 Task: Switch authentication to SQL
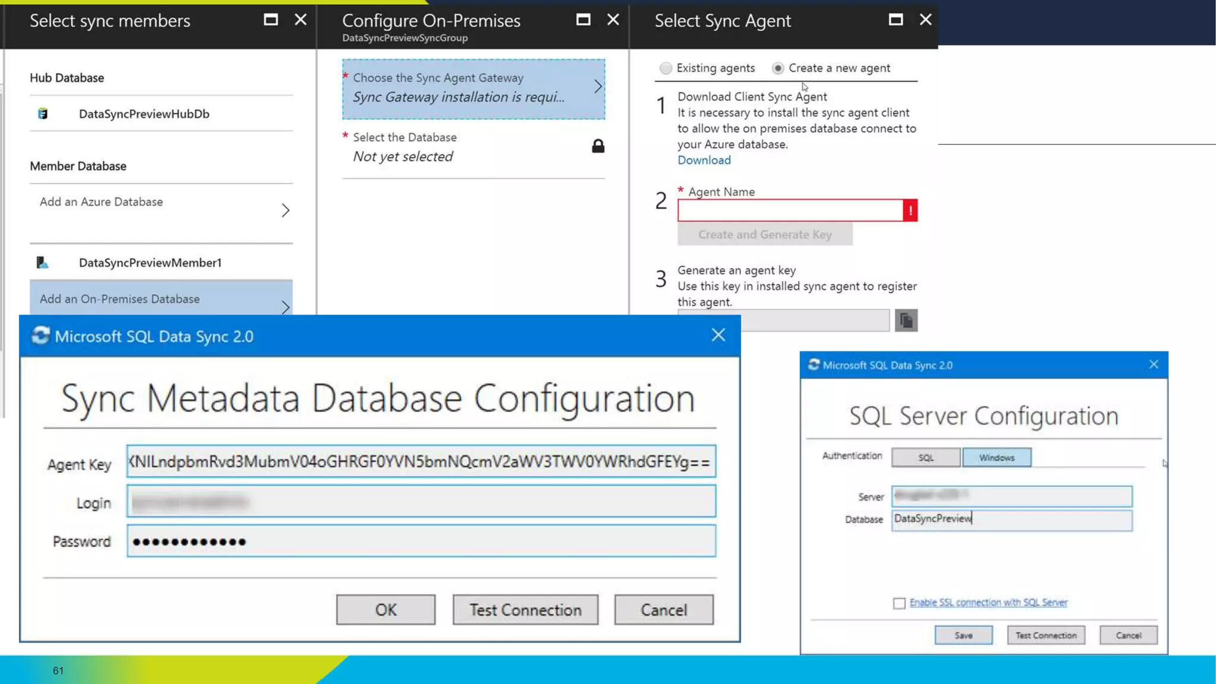click(926, 458)
